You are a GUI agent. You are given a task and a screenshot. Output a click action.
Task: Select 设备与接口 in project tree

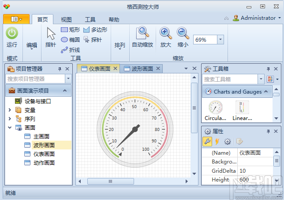point(37,101)
